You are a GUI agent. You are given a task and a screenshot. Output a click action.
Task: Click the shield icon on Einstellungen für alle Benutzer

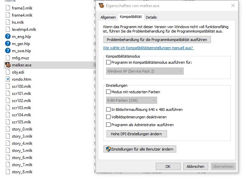[x=108, y=149]
